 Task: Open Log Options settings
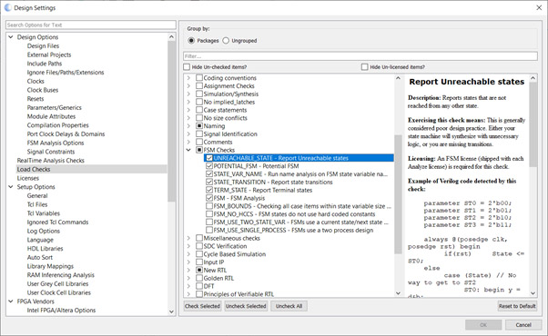(x=44, y=231)
